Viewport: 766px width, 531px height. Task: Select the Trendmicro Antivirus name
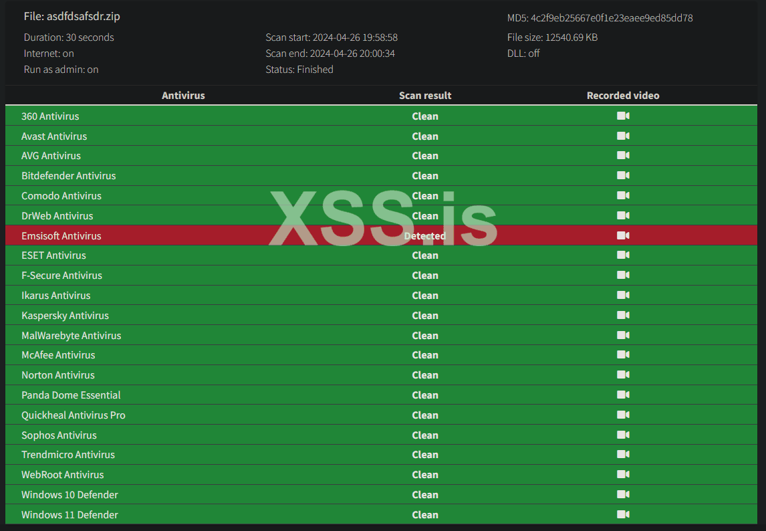coord(68,455)
